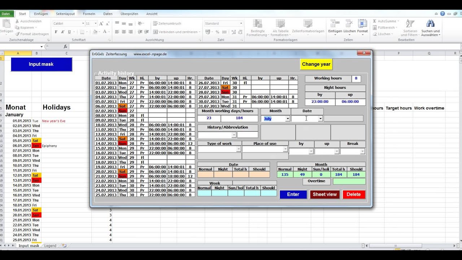Screen dimensions: 462x260
Task: Click the Ausschneiden scissors icon
Action: (x=17, y=21)
